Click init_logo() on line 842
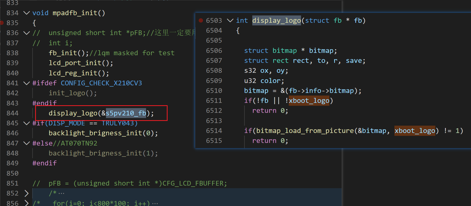 [73, 93]
